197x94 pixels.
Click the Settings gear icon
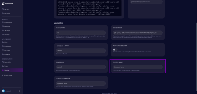(3, 30)
